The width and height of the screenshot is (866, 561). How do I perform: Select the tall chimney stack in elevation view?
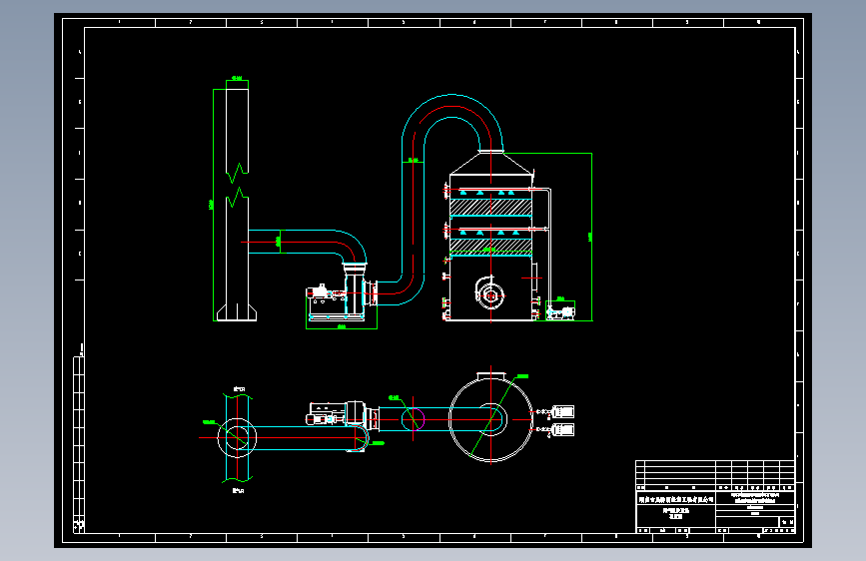coord(237,205)
